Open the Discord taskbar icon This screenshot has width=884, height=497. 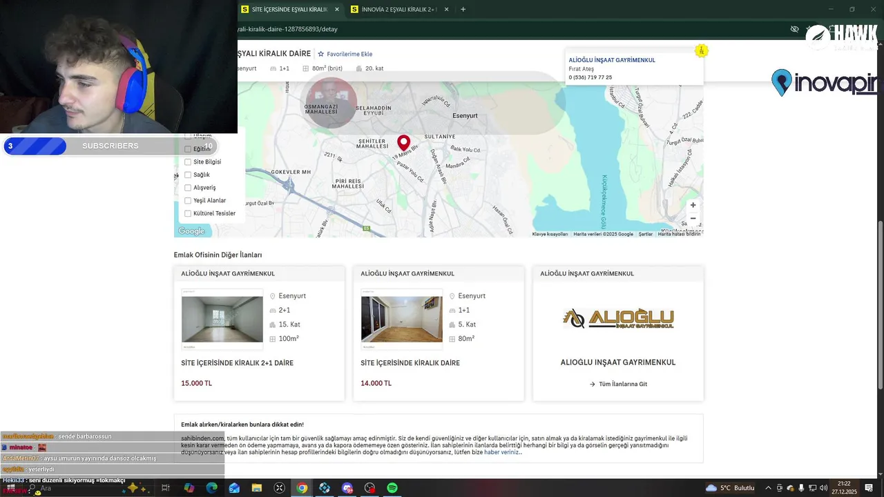[x=347, y=488]
